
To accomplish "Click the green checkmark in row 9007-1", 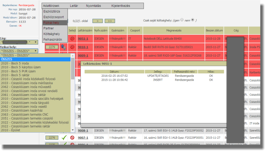I will 64,138.
